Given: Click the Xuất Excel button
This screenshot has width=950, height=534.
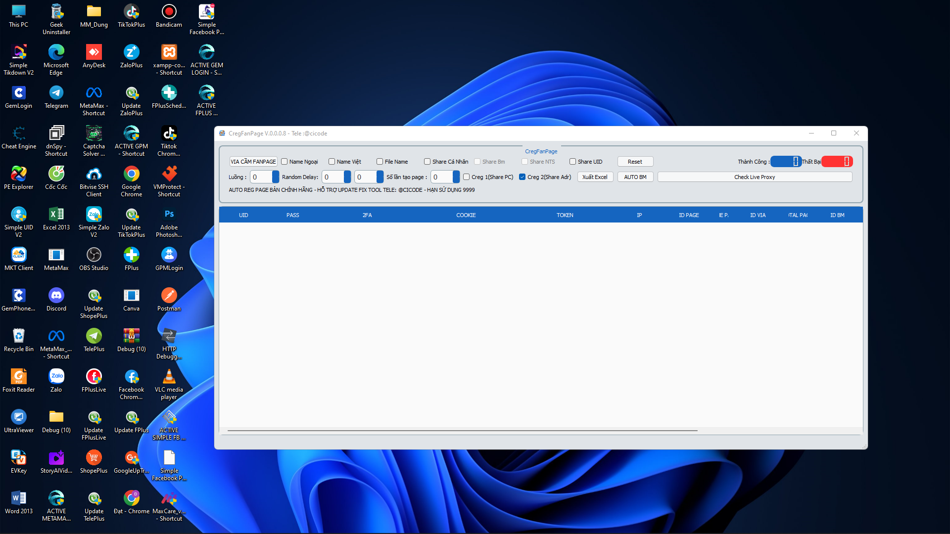Looking at the screenshot, I should [x=595, y=177].
